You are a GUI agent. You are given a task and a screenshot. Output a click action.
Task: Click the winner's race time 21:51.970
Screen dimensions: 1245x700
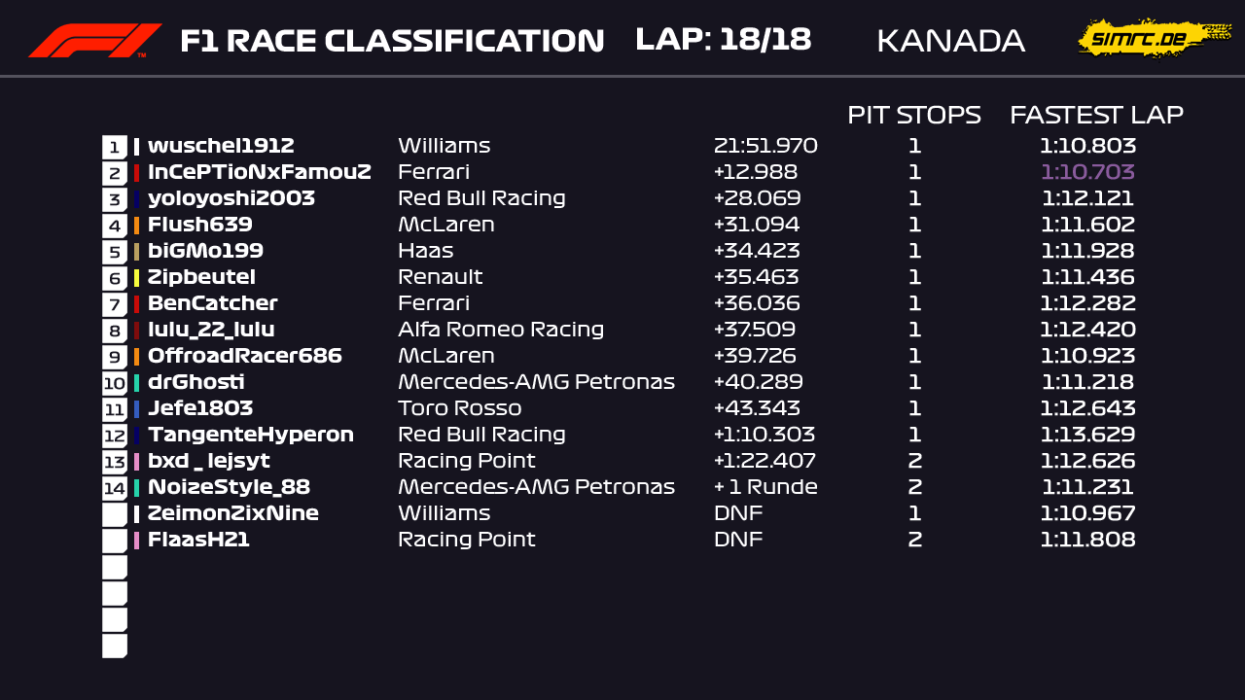pos(765,147)
